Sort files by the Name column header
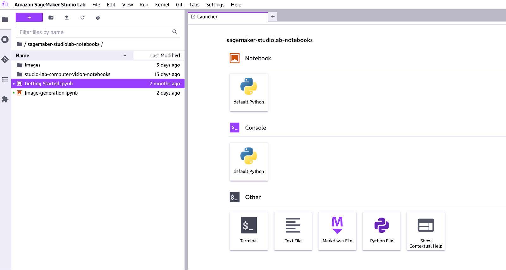506x270 pixels. (72, 55)
